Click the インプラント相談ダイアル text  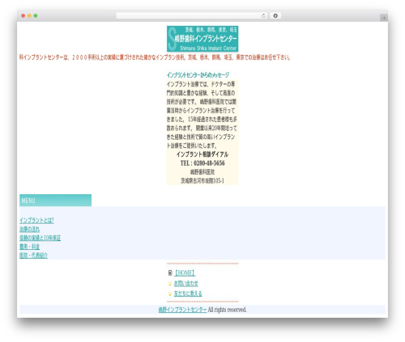point(202,154)
